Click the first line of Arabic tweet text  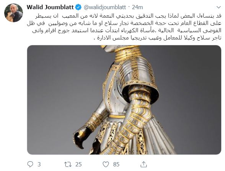[x=129, y=16]
